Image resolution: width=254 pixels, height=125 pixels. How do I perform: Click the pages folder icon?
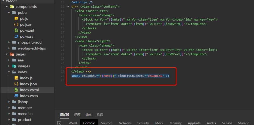[x=12, y=54]
